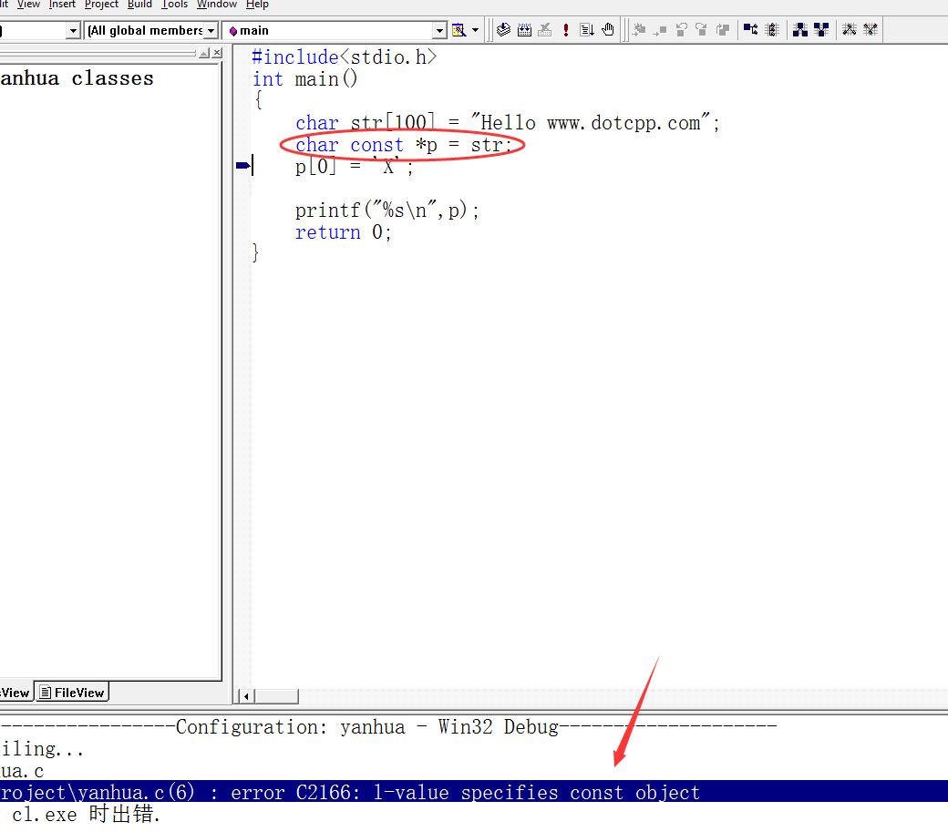Viewport: 948px width, 832px height.
Task: Open the Help menu
Action: click(257, 5)
